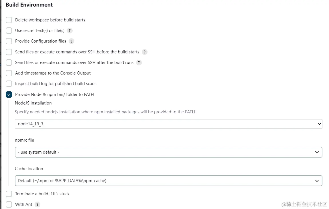Tick the With Ant checkbox
329x209 pixels.
click(x=9, y=204)
